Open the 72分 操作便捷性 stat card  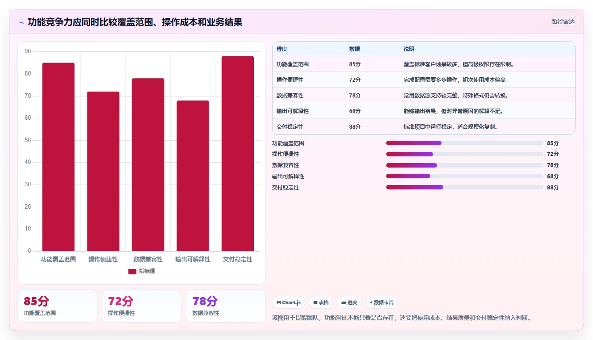tap(142, 306)
